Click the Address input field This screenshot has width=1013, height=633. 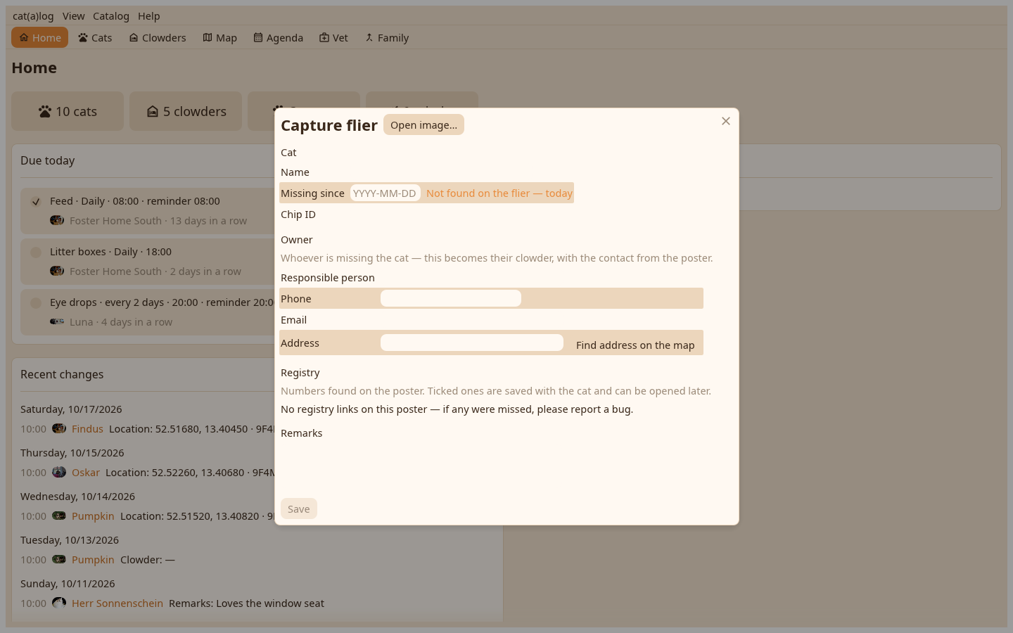pyautogui.click(x=472, y=343)
